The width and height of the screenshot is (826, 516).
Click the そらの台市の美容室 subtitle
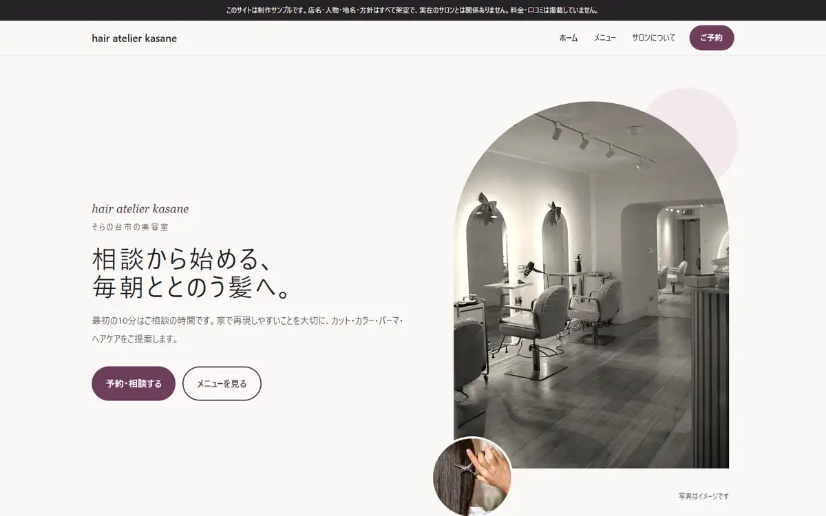click(130, 226)
